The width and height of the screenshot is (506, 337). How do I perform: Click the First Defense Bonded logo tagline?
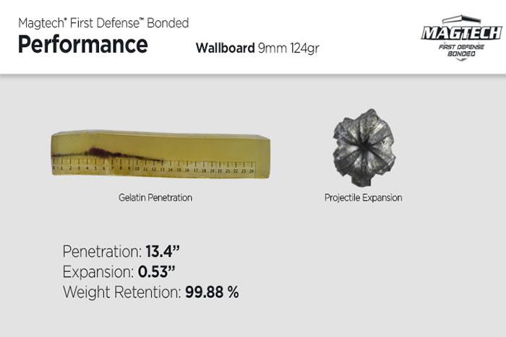(461, 51)
